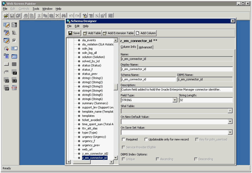Image resolution: width=252 pixels, height=173 pixels.
Task: Select urgency_prev in the tree
Action: 91,145
